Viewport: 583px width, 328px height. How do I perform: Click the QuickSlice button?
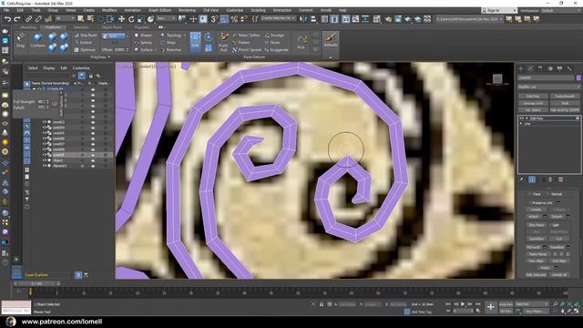536,239
